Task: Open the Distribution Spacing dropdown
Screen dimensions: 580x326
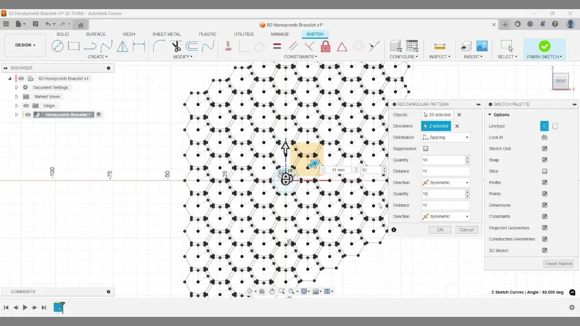Action: [466, 137]
